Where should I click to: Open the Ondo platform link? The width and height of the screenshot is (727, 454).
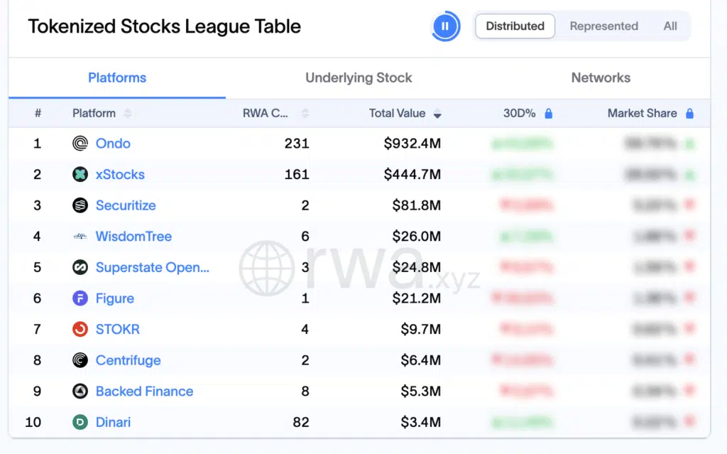coord(113,144)
